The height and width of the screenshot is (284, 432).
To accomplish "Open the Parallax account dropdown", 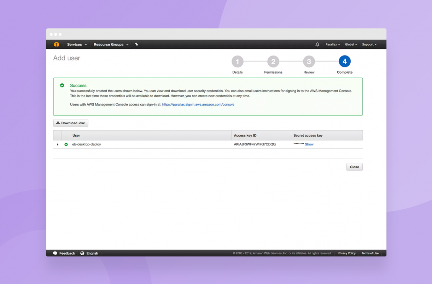I will click(x=333, y=44).
